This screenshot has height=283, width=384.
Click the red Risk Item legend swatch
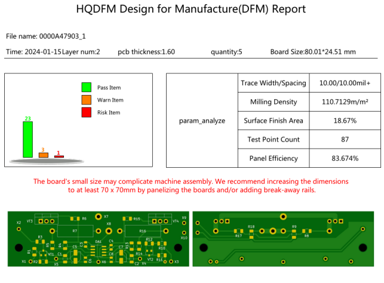pyautogui.click(x=87, y=112)
